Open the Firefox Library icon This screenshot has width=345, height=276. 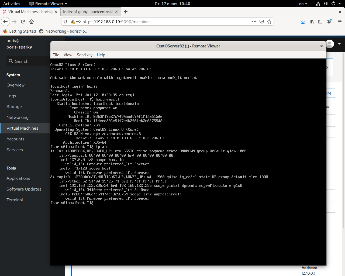click(x=311, y=22)
